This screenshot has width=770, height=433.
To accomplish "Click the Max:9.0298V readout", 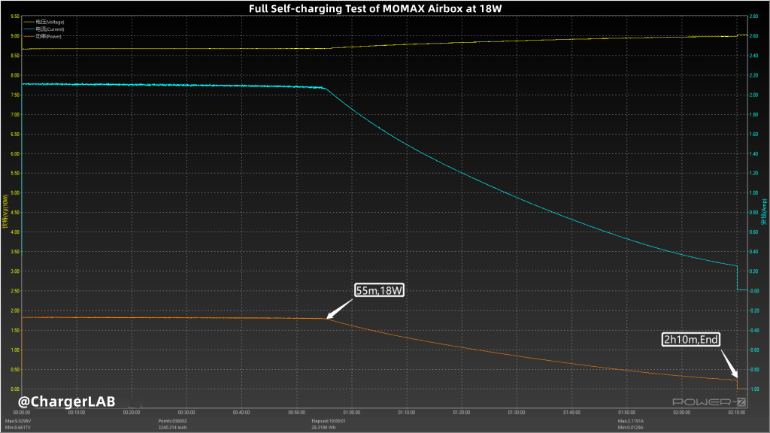I will pyautogui.click(x=18, y=421).
